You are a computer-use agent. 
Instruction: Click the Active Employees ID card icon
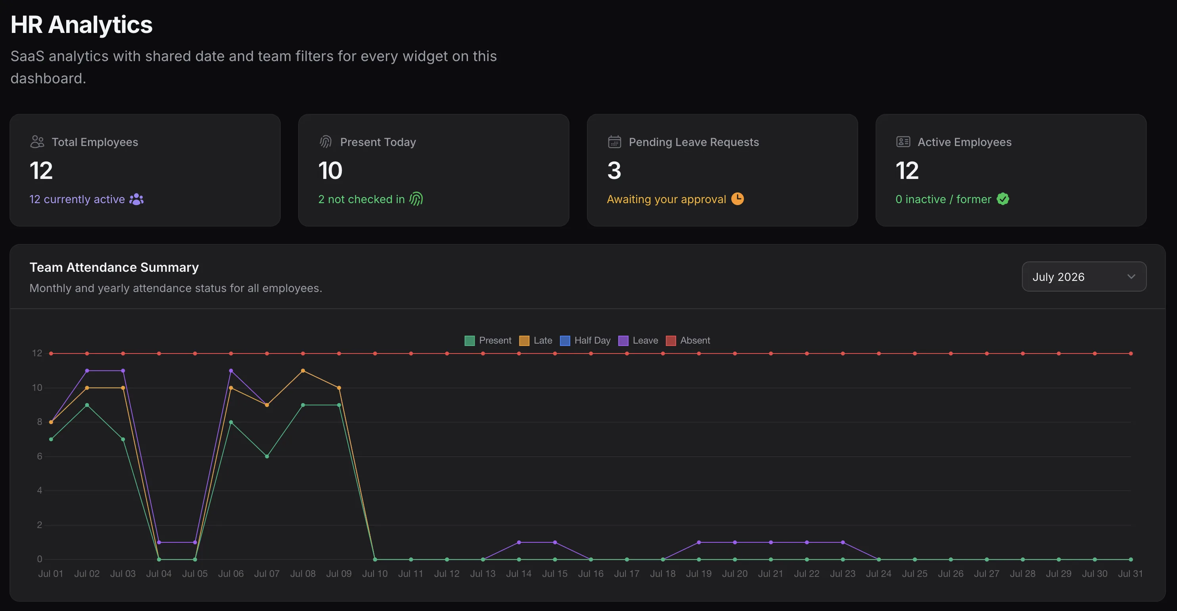903,142
